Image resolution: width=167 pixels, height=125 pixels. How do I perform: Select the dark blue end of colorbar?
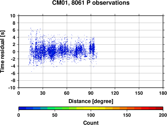click(22, 108)
